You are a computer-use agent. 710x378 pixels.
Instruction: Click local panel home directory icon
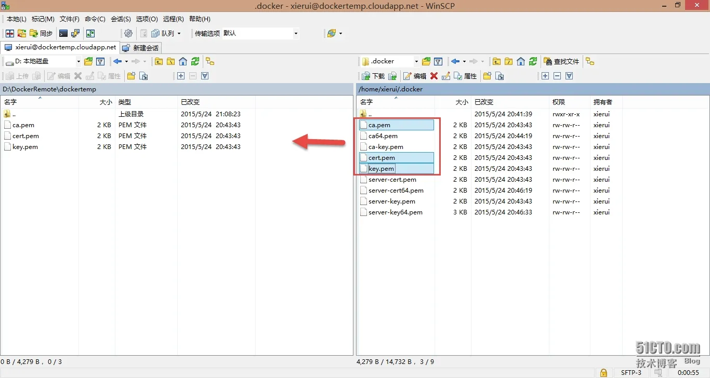tap(182, 61)
